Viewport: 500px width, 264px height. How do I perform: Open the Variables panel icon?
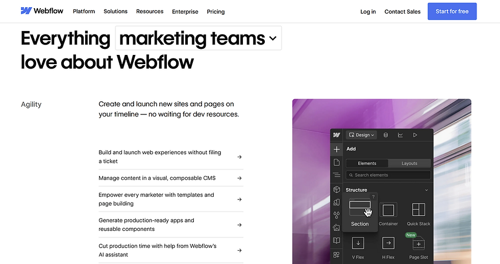(336, 202)
